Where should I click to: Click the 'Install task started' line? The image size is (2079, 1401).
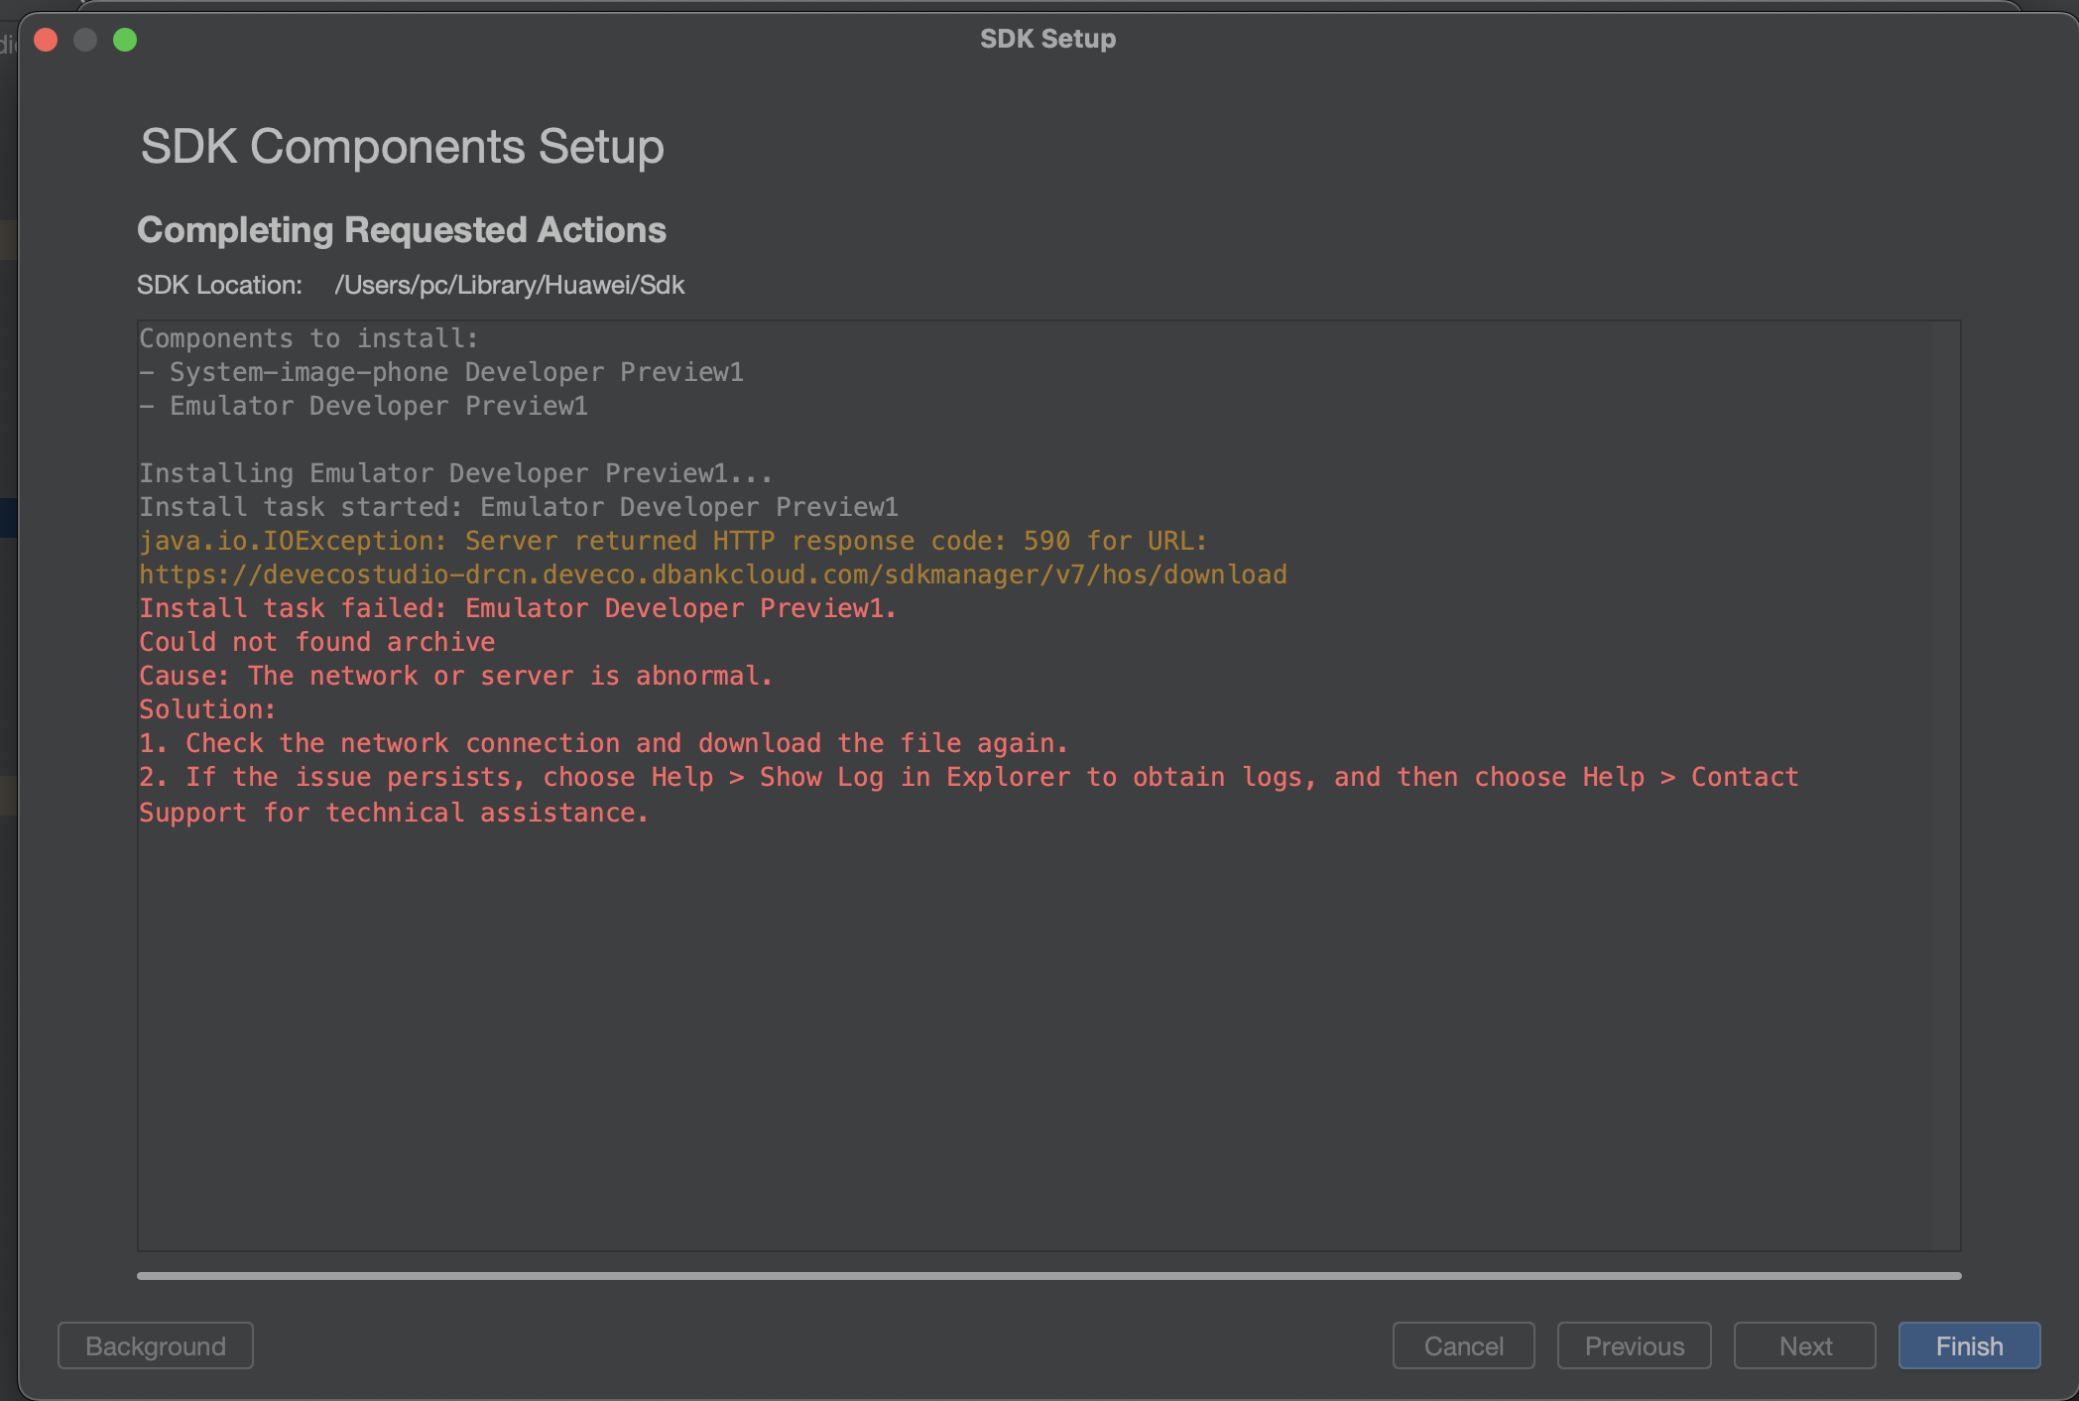pos(519,507)
